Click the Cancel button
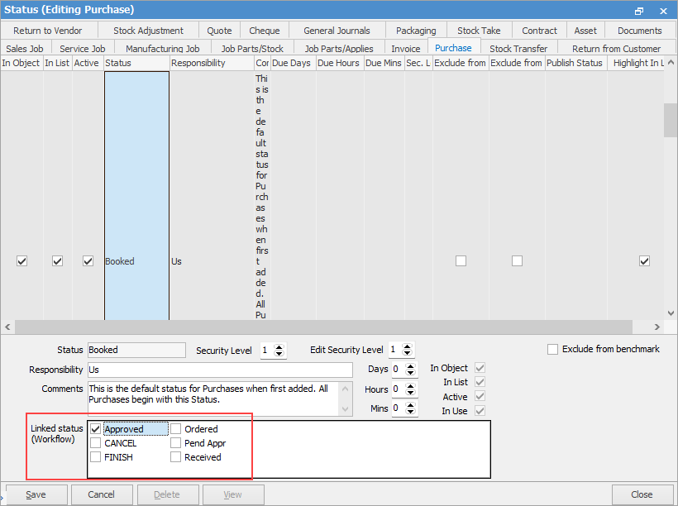 [102, 494]
